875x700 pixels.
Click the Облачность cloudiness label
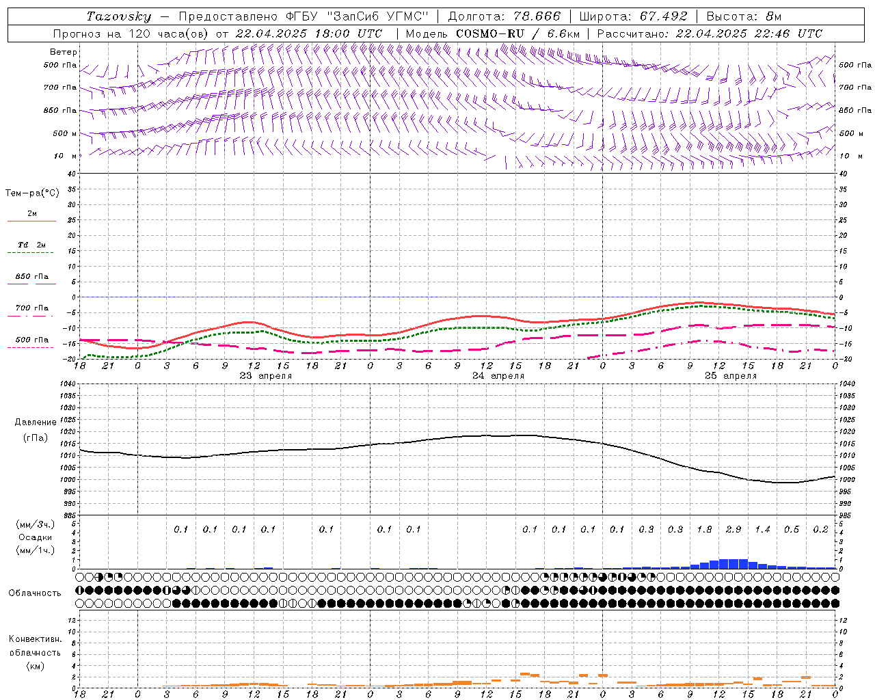coord(35,593)
